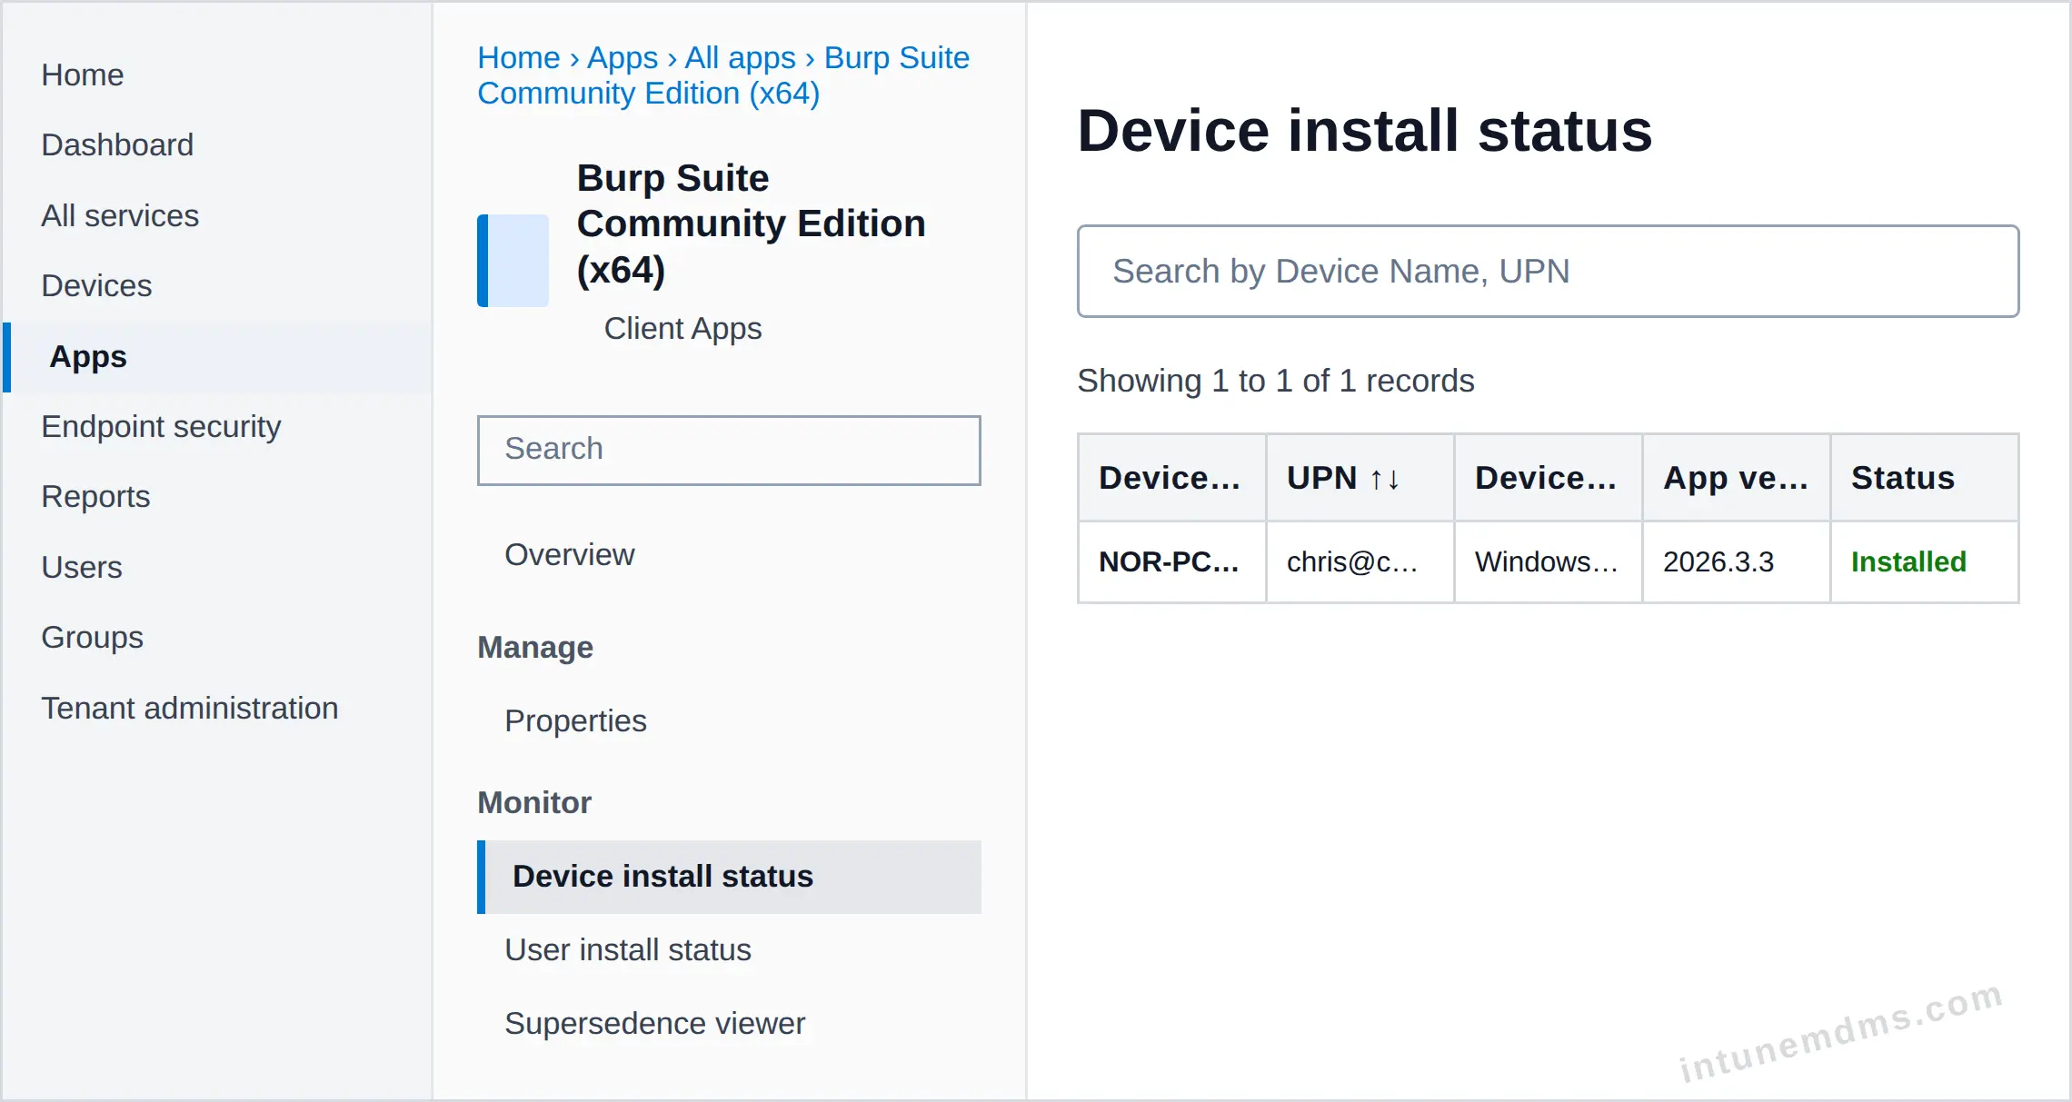The width and height of the screenshot is (2072, 1102).
Task: Click the Manage section heading
Action: (x=535, y=647)
